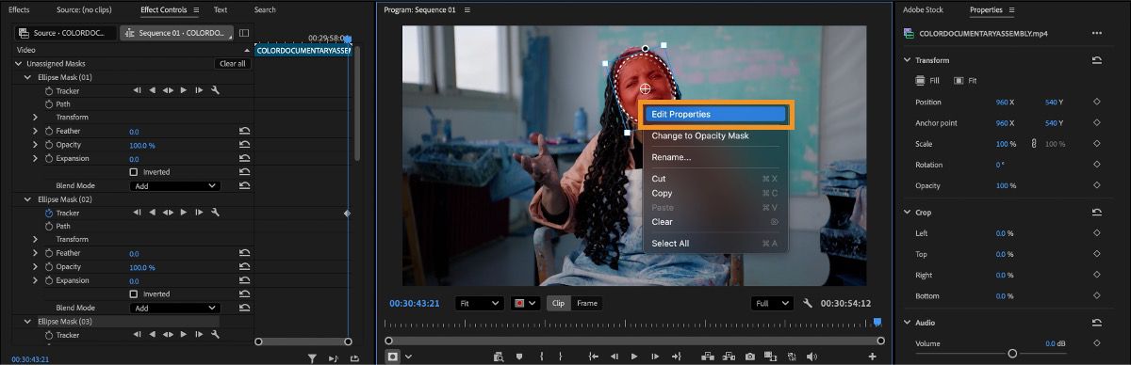
Task: Export frame with camera icon
Action: (749, 357)
